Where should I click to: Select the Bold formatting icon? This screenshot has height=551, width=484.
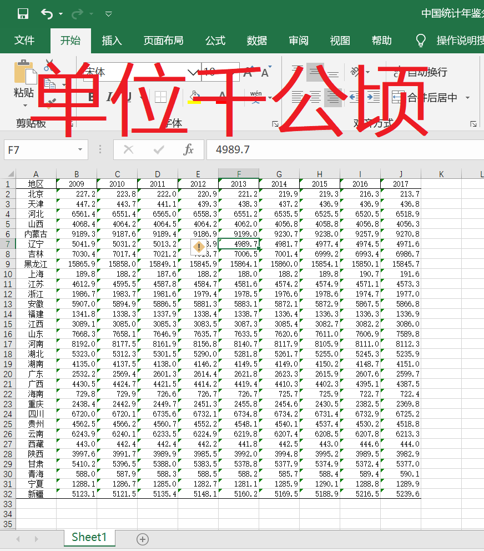point(92,95)
